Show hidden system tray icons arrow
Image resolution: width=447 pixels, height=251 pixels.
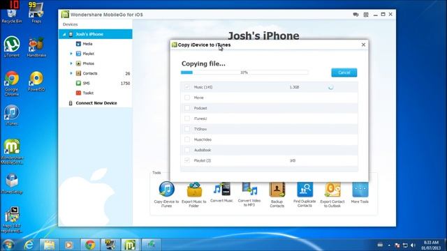tap(389, 245)
